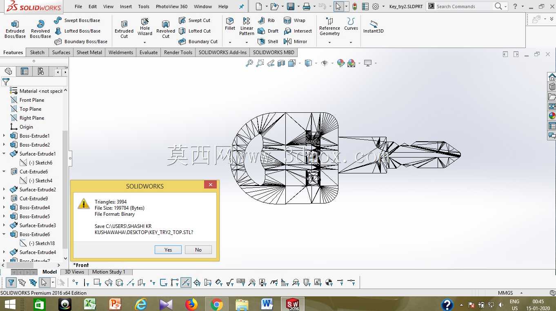Collapse the Surface-Extrude1 feature

tap(4, 154)
